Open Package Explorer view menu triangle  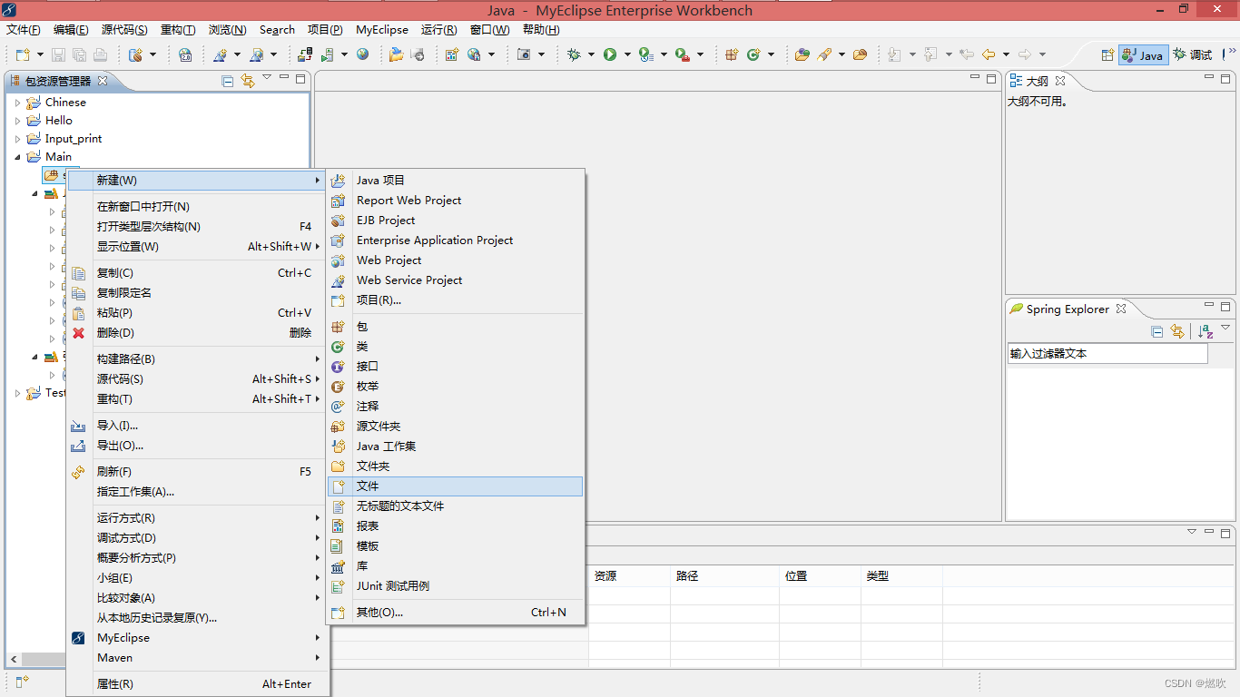click(x=267, y=78)
